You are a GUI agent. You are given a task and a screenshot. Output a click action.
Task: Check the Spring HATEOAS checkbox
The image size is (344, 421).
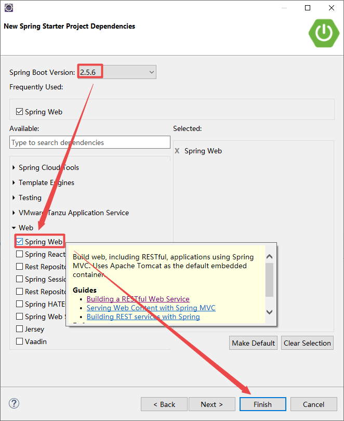click(19, 304)
